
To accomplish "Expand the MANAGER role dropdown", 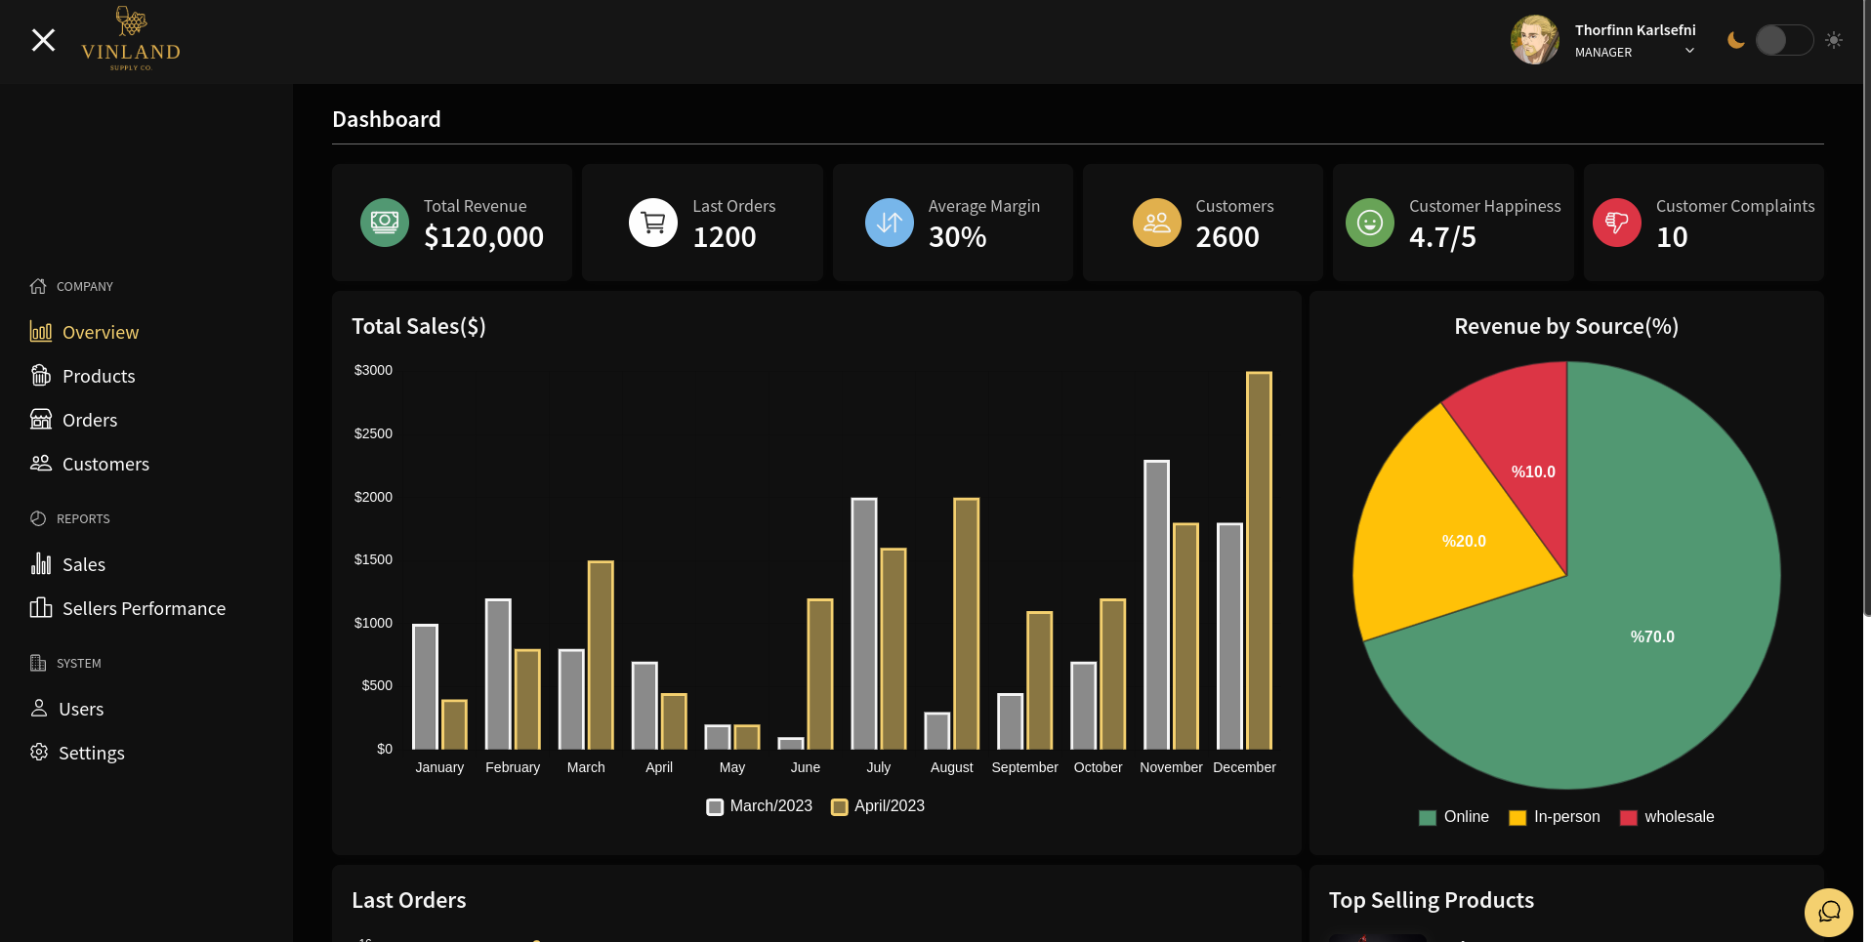I will (x=1688, y=51).
